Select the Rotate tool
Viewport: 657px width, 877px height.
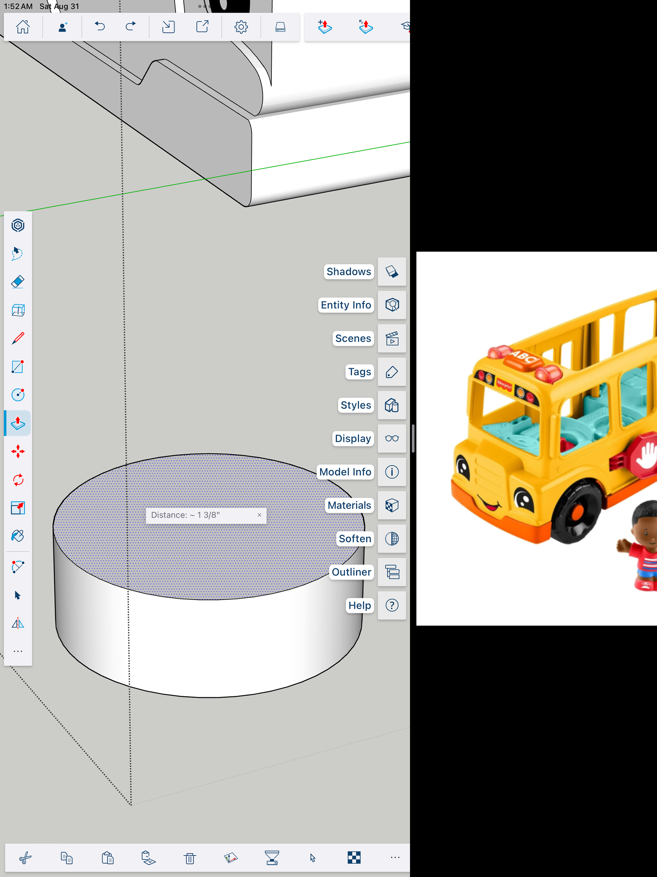coord(18,480)
